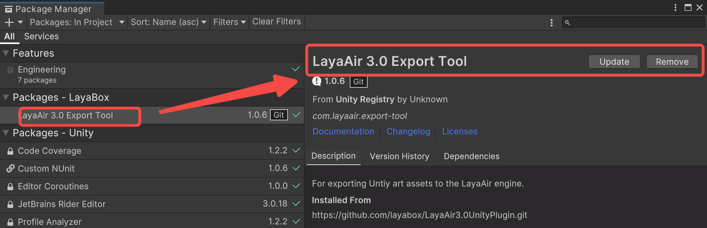Switch to the Version History tab

click(x=400, y=156)
